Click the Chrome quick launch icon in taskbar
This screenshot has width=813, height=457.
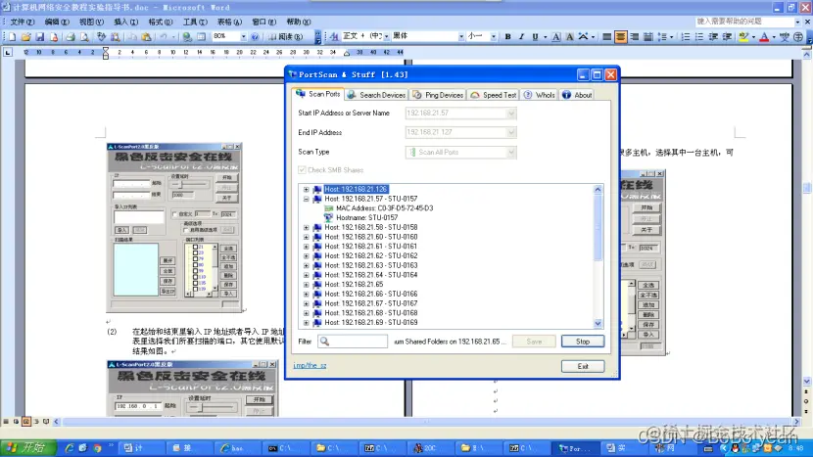coord(98,448)
